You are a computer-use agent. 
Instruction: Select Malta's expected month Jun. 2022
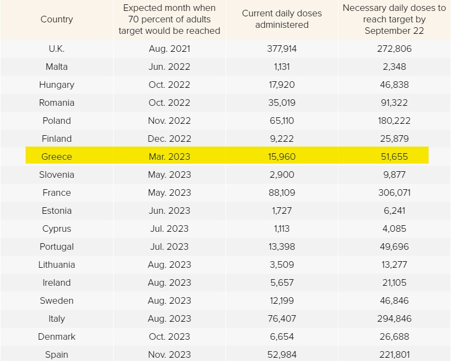tap(169, 67)
